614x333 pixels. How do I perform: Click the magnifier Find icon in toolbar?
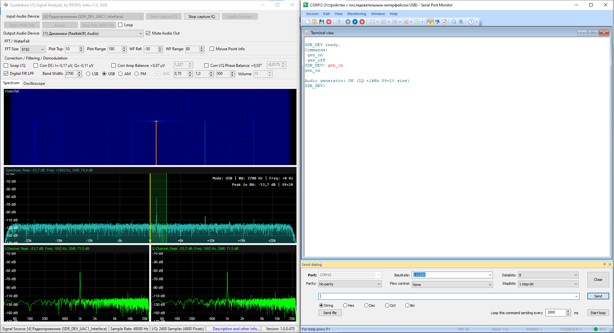(x=454, y=22)
